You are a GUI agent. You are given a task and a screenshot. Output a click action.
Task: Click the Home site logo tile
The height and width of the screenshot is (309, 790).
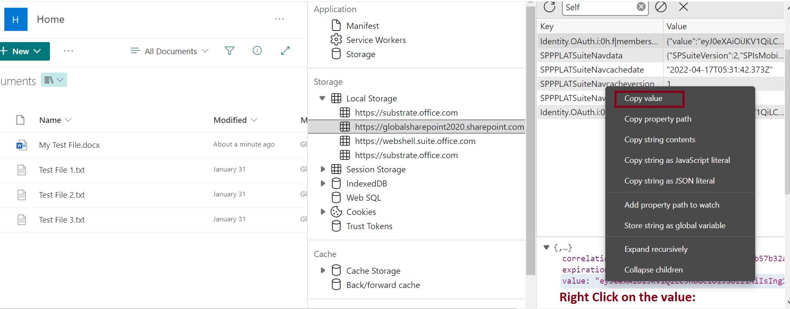click(15, 19)
